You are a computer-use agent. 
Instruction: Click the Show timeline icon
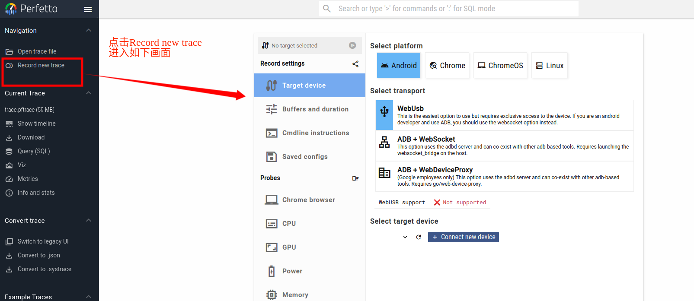click(x=9, y=124)
